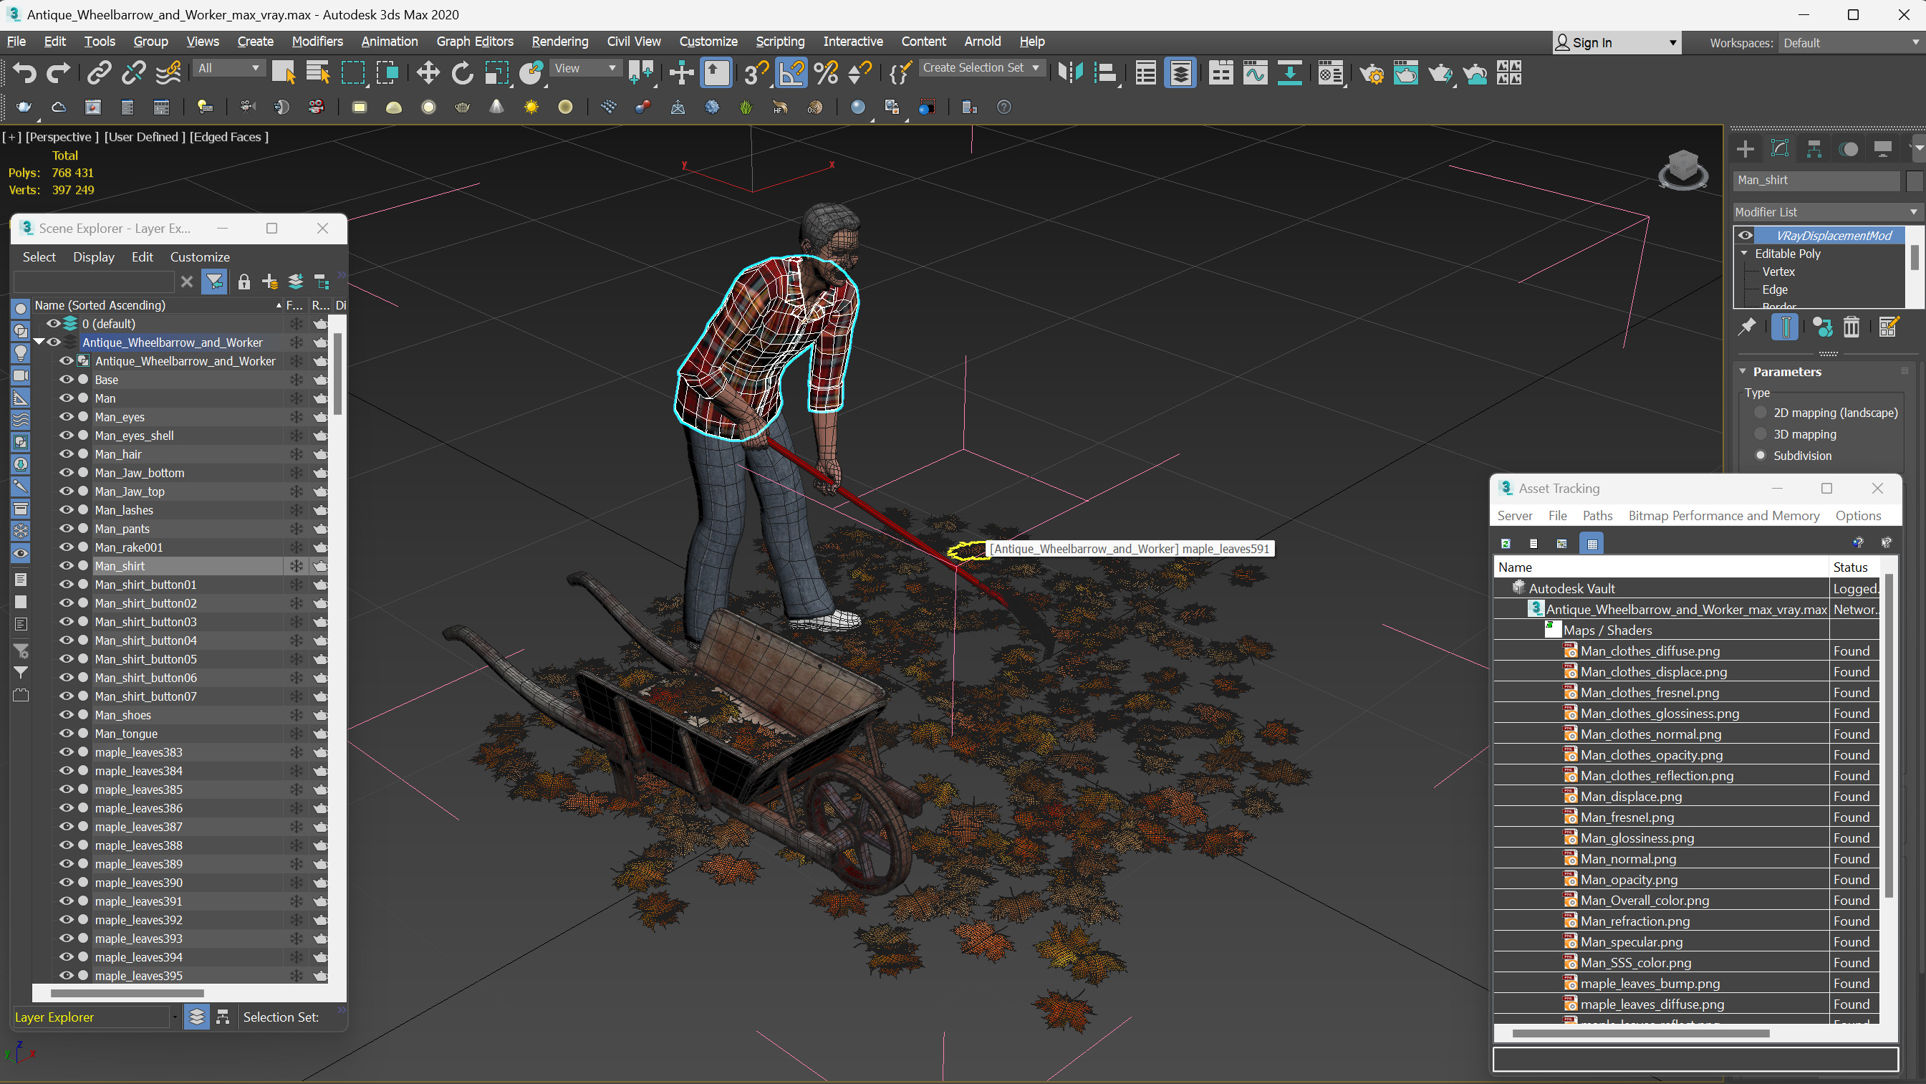Viewport: 1926px width, 1084px height.
Task: Enable the Percent Snap toggle
Action: pyautogui.click(x=825, y=72)
